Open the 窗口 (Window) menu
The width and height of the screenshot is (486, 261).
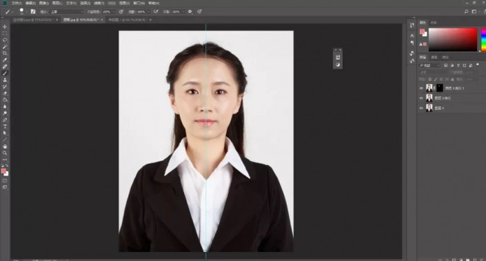tap(139, 3)
